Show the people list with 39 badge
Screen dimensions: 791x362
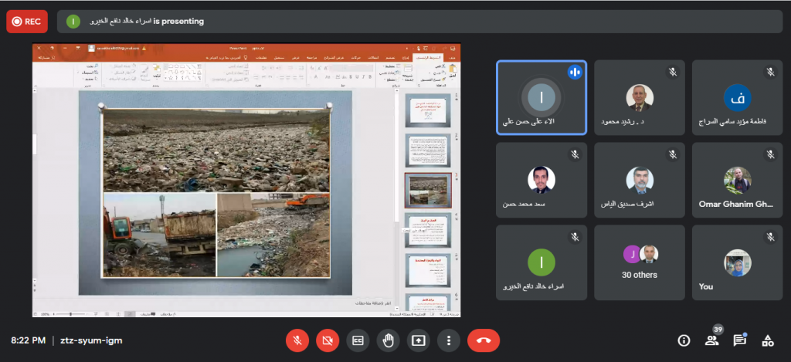coord(711,340)
